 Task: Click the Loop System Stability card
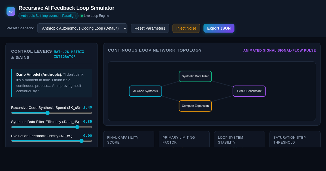pyautogui.click(x=240, y=140)
